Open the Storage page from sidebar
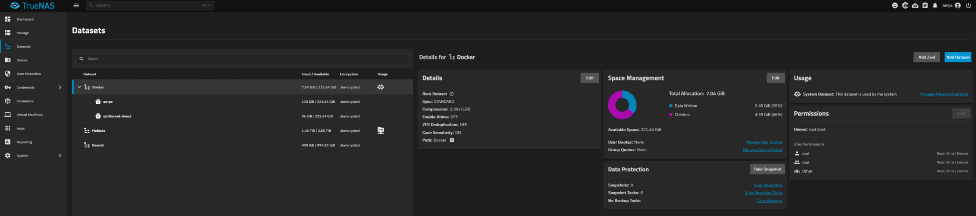Screen dimensions: 976x216 pyautogui.click(x=33, y=33)
